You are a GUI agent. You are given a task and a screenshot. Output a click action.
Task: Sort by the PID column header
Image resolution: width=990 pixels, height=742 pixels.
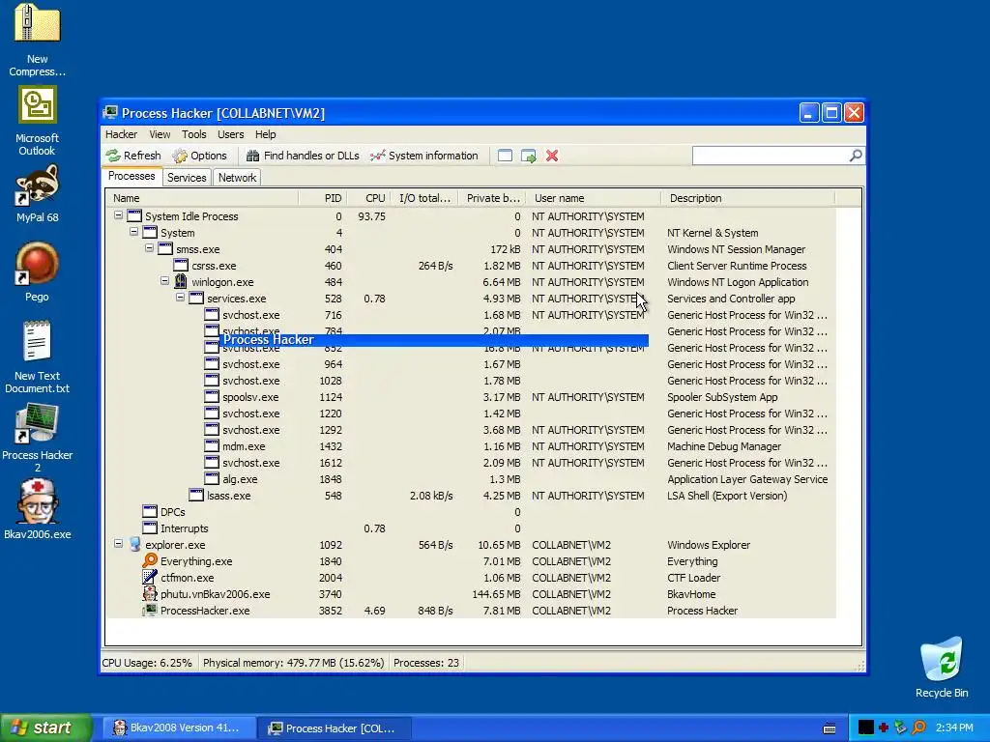[323, 198]
